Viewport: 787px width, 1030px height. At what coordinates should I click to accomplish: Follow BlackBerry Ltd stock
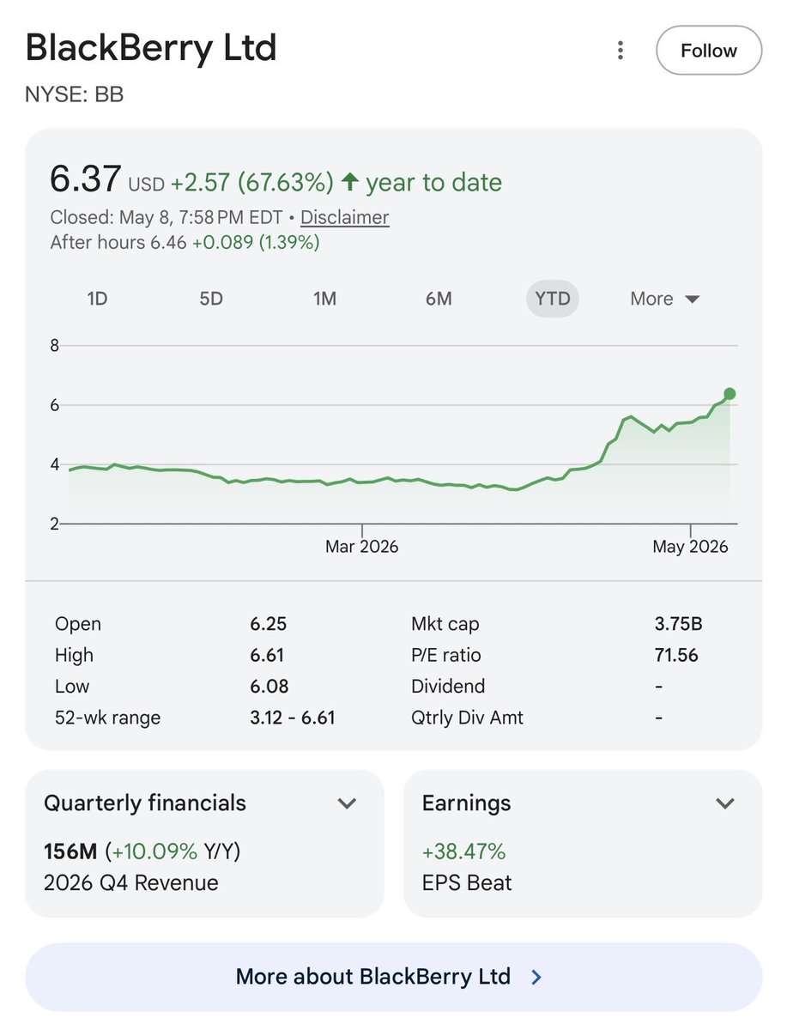coord(709,51)
